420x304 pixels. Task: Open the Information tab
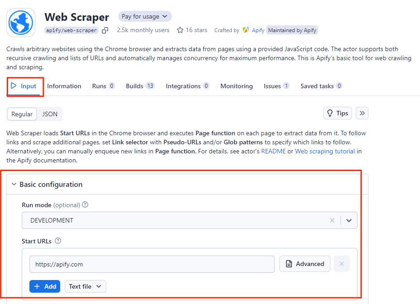click(x=64, y=86)
